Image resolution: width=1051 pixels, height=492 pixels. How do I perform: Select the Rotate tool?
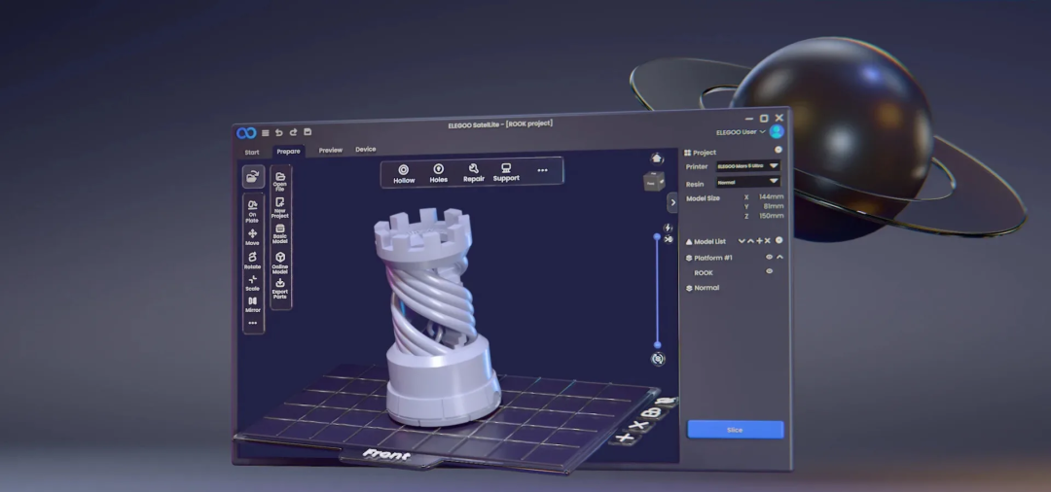click(x=253, y=261)
